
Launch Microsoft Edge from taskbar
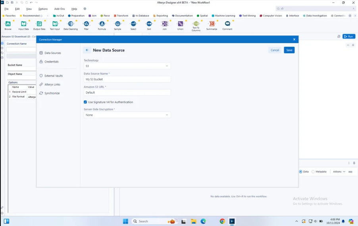pyautogui.click(x=203, y=221)
